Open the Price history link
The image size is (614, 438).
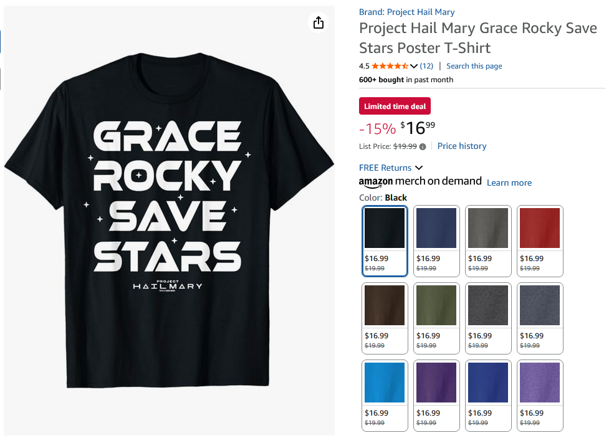[x=462, y=146]
